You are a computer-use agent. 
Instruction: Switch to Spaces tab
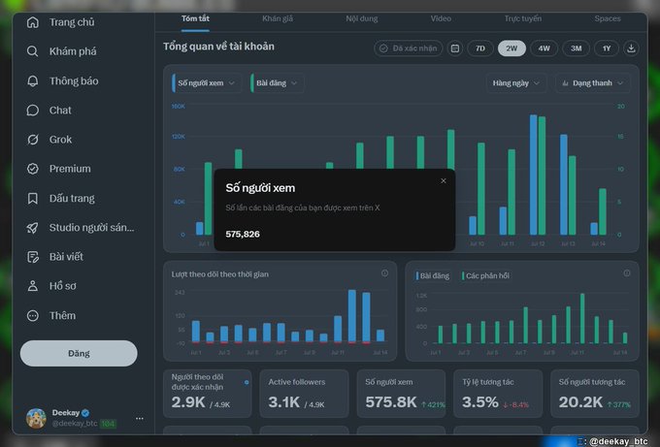click(608, 18)
